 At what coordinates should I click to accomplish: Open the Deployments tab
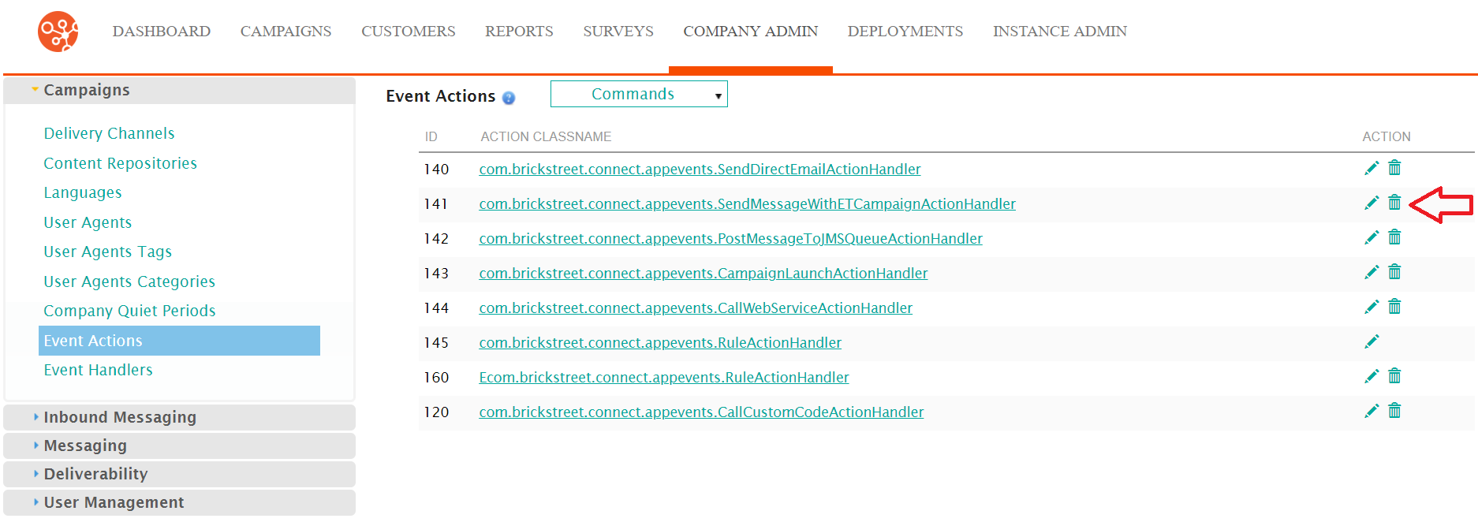click(905, 32)
